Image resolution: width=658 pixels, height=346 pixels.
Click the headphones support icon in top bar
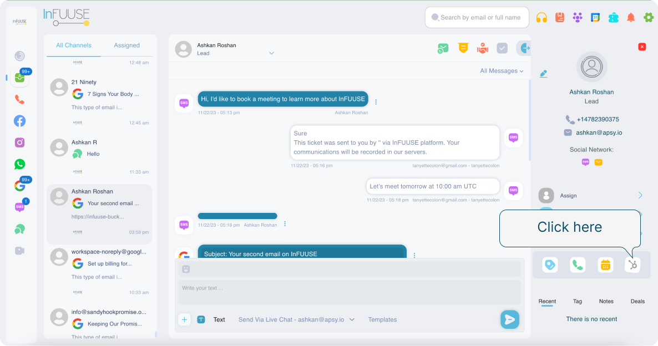[x=541, y=18]
